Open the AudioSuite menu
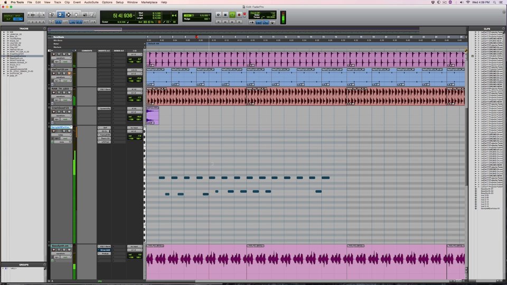This screenshot has width=507, height=285. click(91, 2)
